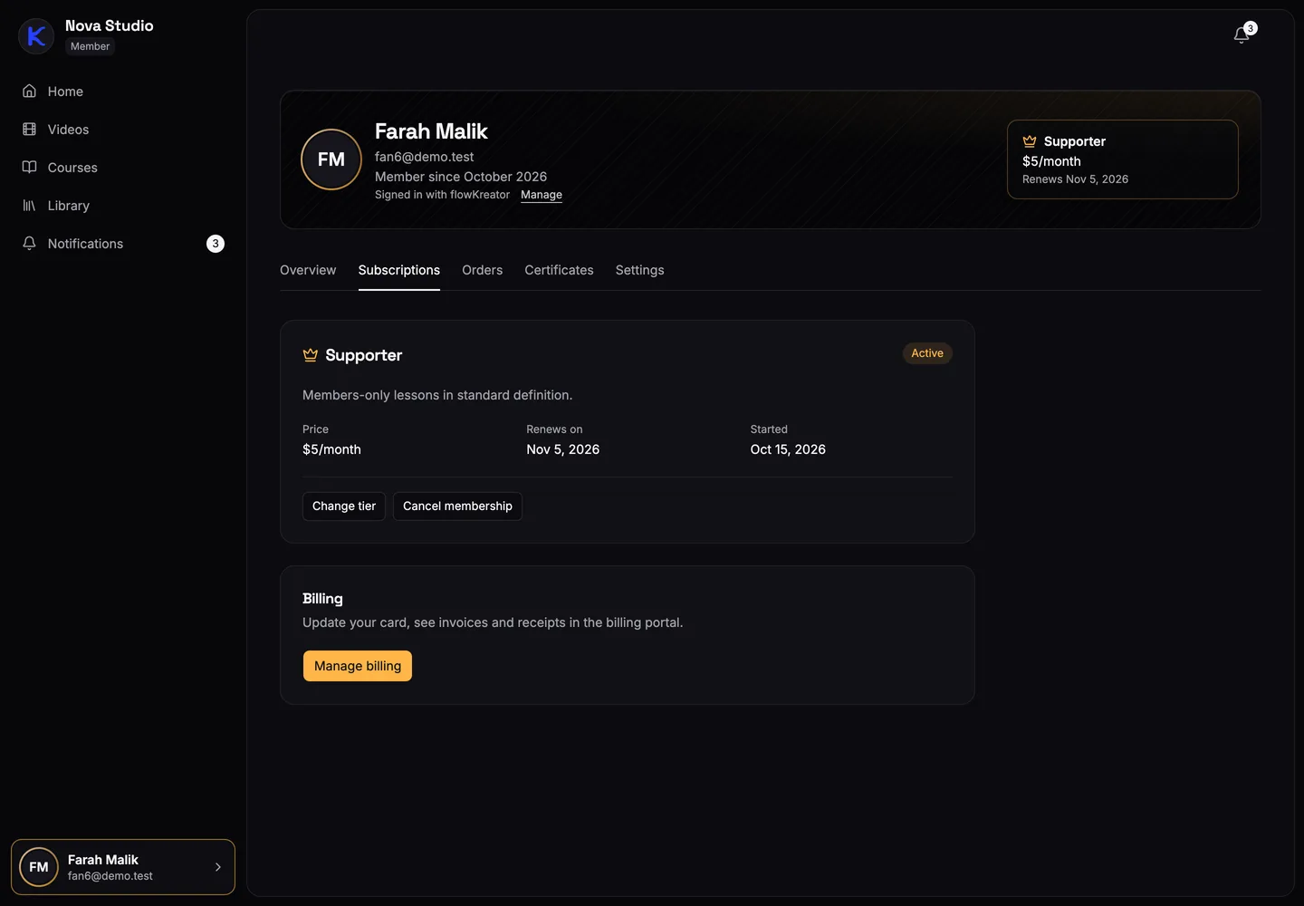Click the Member since October 2026 text
Image resolution: width=1304 pixels, height=906 pixels.
pyautogui.click(x=461, y=177)
